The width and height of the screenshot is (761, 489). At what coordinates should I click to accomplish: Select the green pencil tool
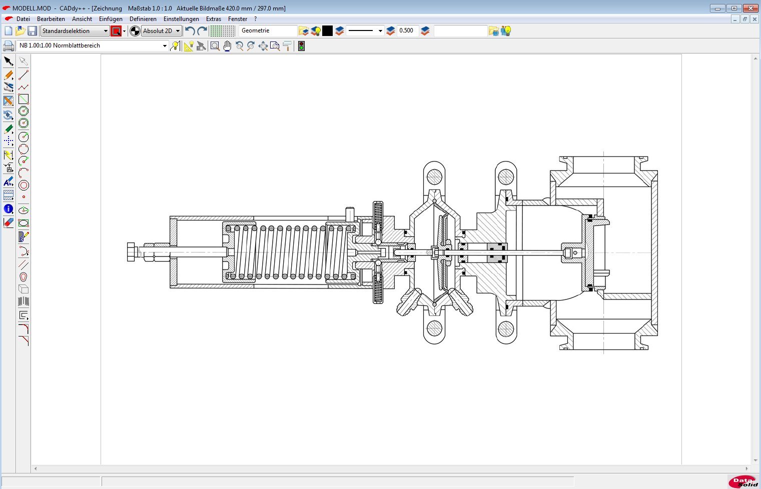click(x=9, y=129)
